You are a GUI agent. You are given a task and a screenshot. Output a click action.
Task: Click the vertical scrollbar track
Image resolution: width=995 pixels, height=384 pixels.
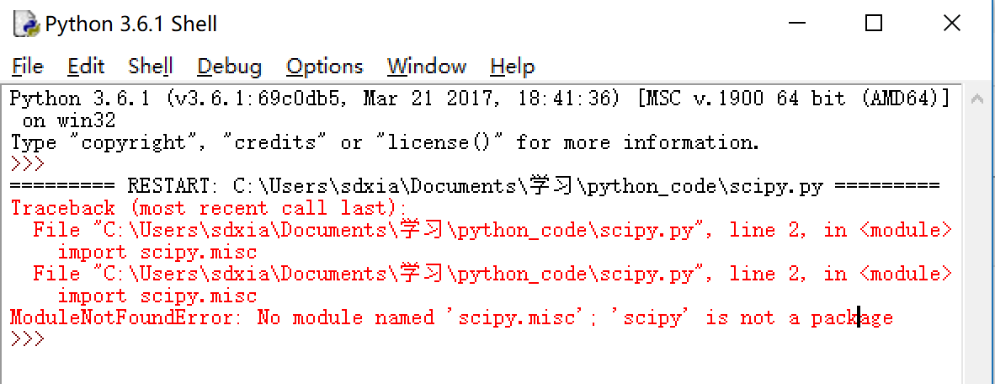977,253
